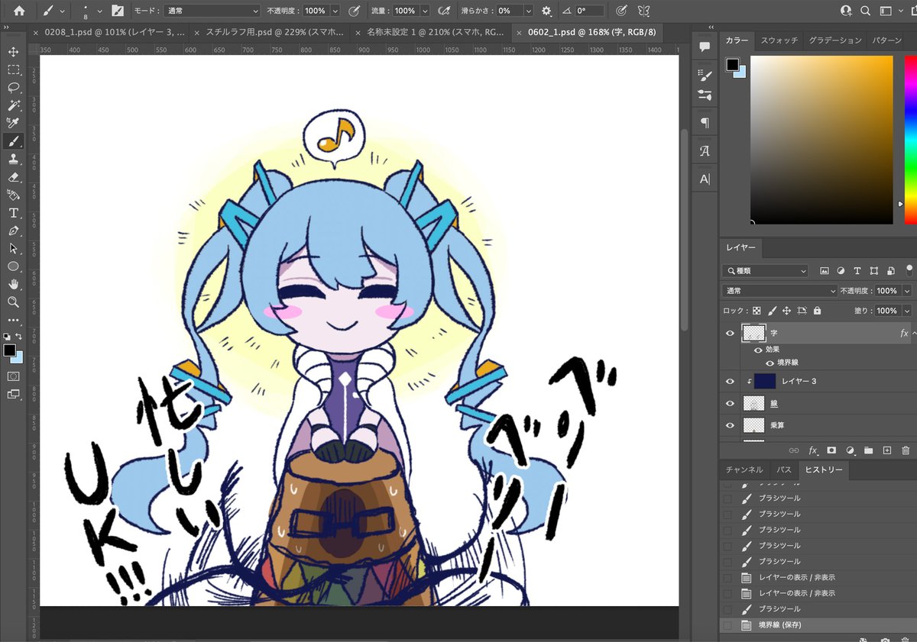
Task: Hide the 効果 effects entry
Action: click(758, 350)
